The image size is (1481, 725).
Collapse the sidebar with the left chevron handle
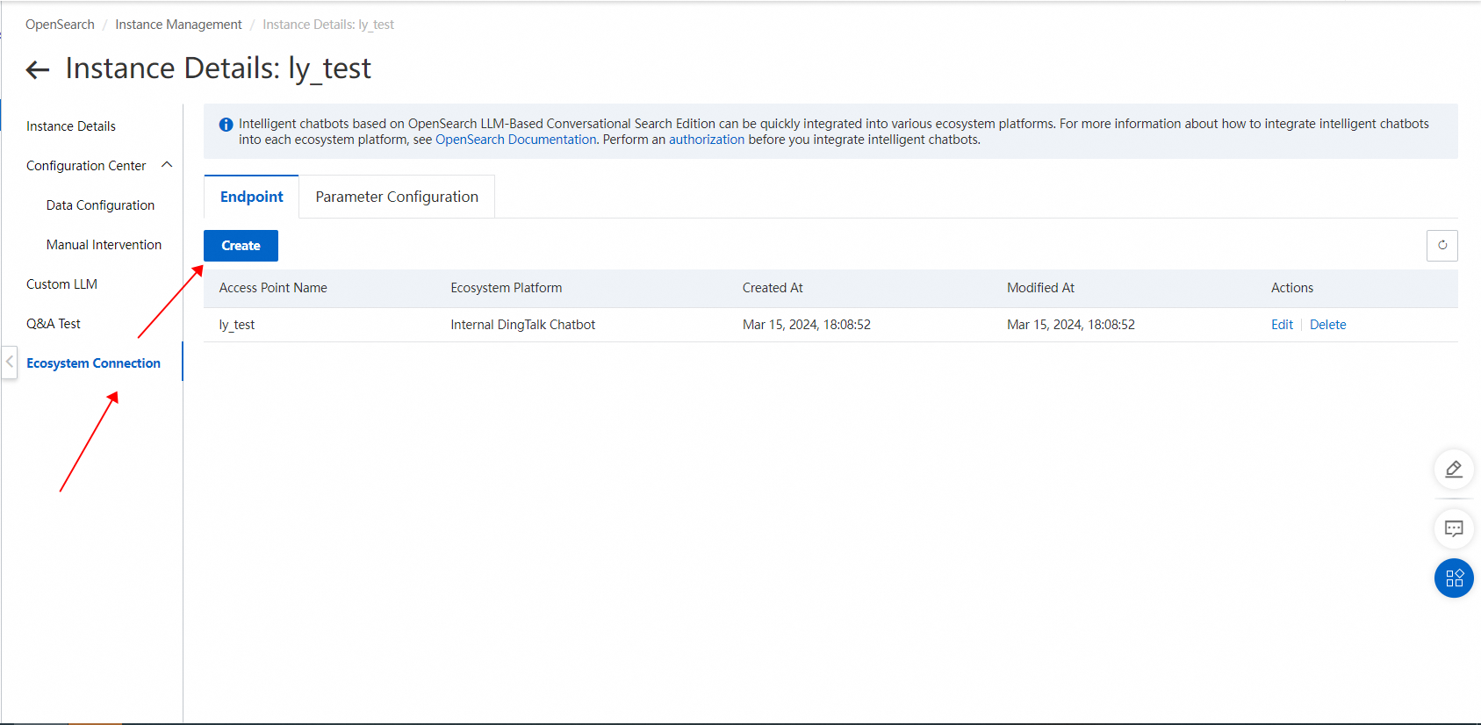point(10,362)
